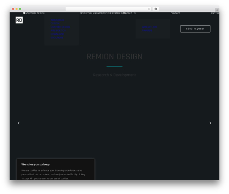Click the yellow macOS minimize button
229x194 pixels.
coord(16,9)
